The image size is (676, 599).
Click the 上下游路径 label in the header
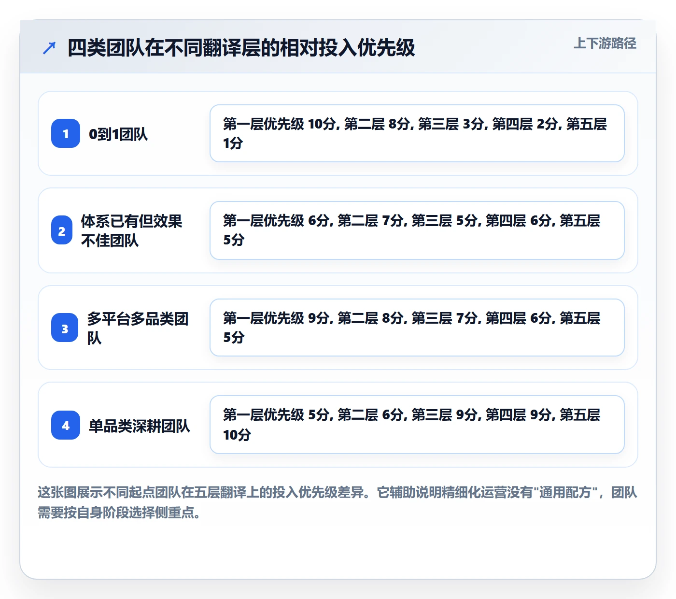(x=605, y=43)
